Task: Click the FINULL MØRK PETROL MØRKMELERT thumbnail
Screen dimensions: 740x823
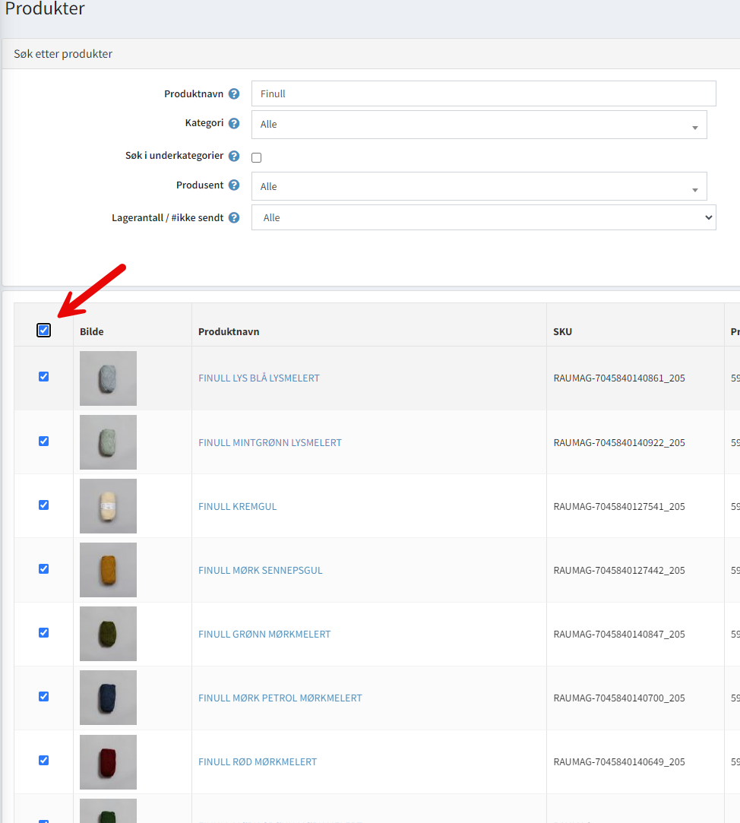Action: 108,698
